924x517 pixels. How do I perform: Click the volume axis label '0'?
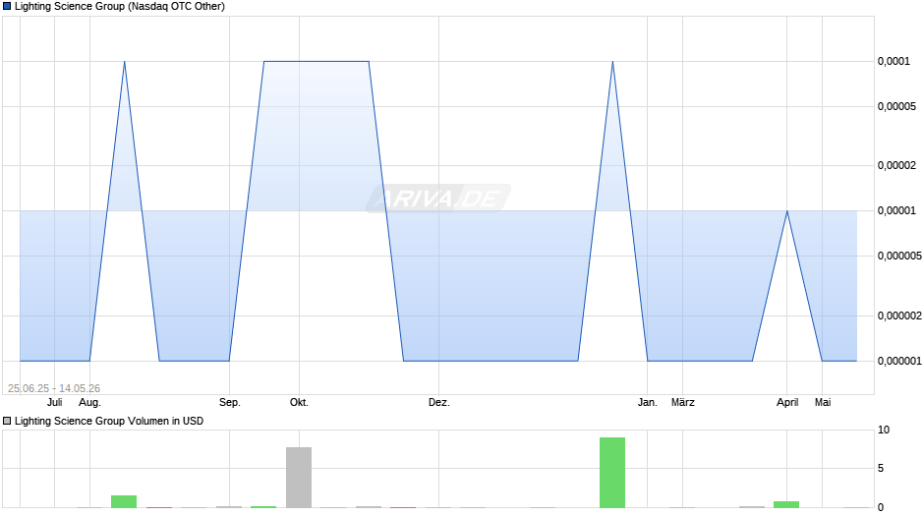881,507
